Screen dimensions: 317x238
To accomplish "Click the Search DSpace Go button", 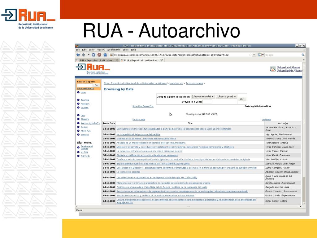I will click(96, 86).
